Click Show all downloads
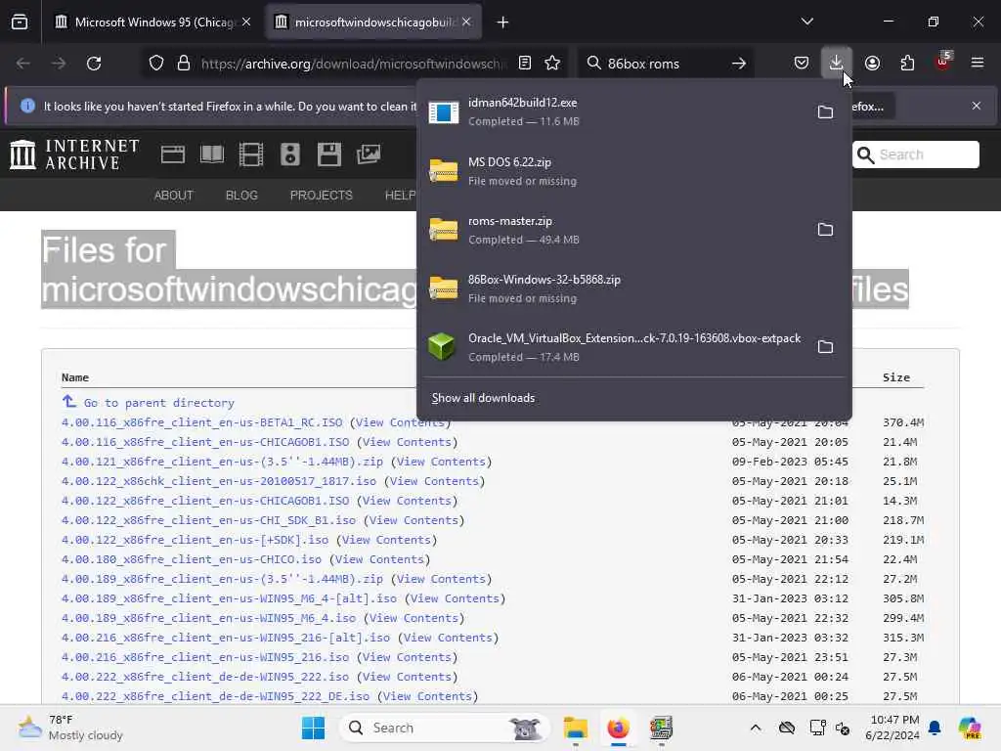Image resolution: width=1001 pixels, height=751 pixels. point(483,398)
